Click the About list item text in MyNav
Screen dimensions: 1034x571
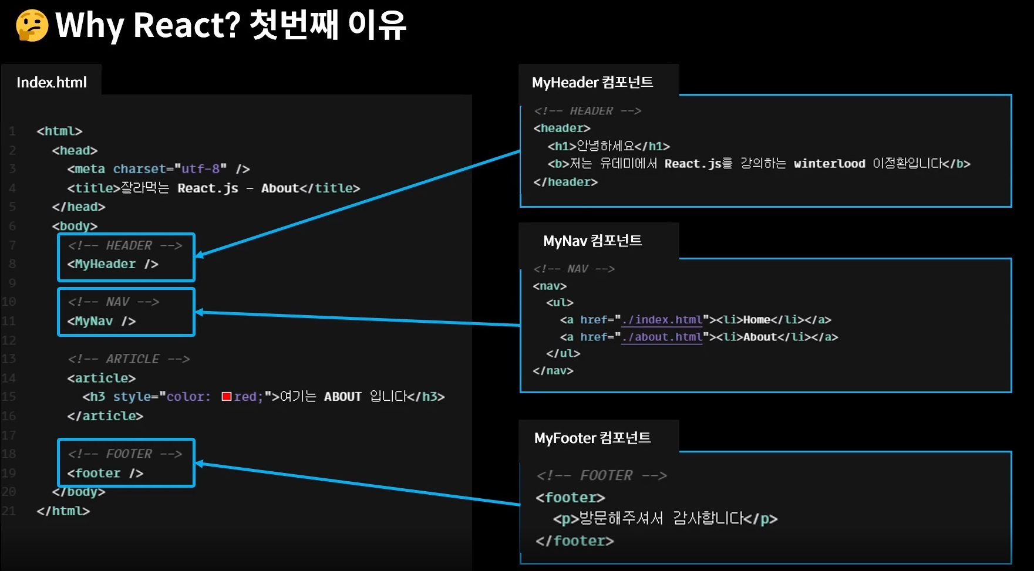(760, 337)
